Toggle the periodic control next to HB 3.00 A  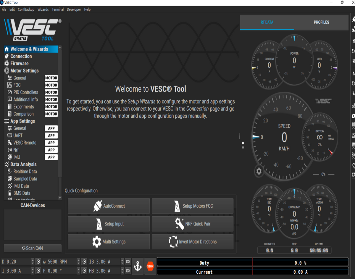click(x=128, y=271)
